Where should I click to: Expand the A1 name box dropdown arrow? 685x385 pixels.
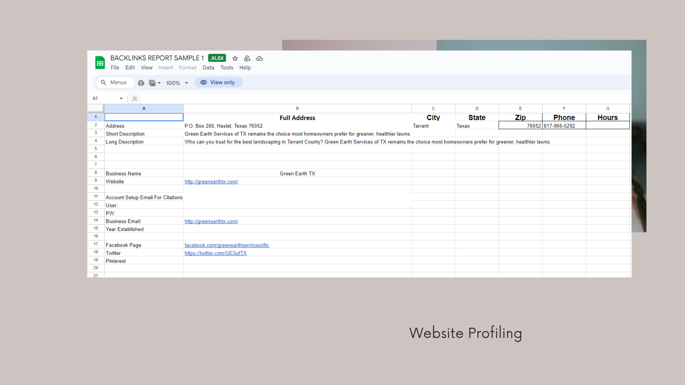(x=121, y=98)
